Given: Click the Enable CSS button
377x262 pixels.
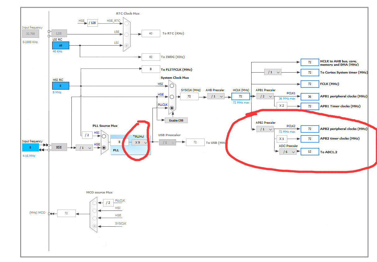Looking at the screenshot, I should tap(176, 120).
